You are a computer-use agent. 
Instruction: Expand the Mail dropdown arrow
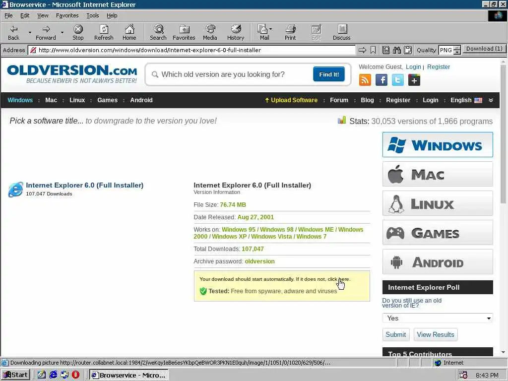271,29
